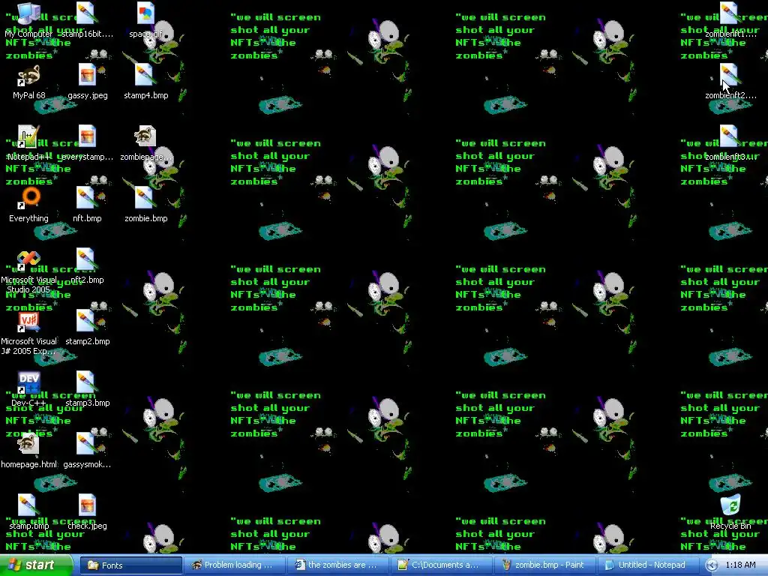Switch to Problem loading taskbar window

234,565
